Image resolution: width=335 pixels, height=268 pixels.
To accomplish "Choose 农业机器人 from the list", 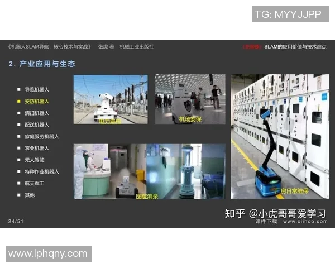I will 37,148.
